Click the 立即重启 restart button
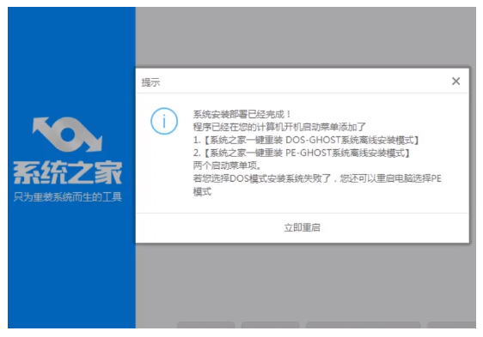 click(303, 227)
